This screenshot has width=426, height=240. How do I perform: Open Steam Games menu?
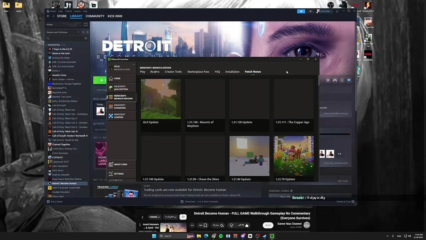coord(77,11)
